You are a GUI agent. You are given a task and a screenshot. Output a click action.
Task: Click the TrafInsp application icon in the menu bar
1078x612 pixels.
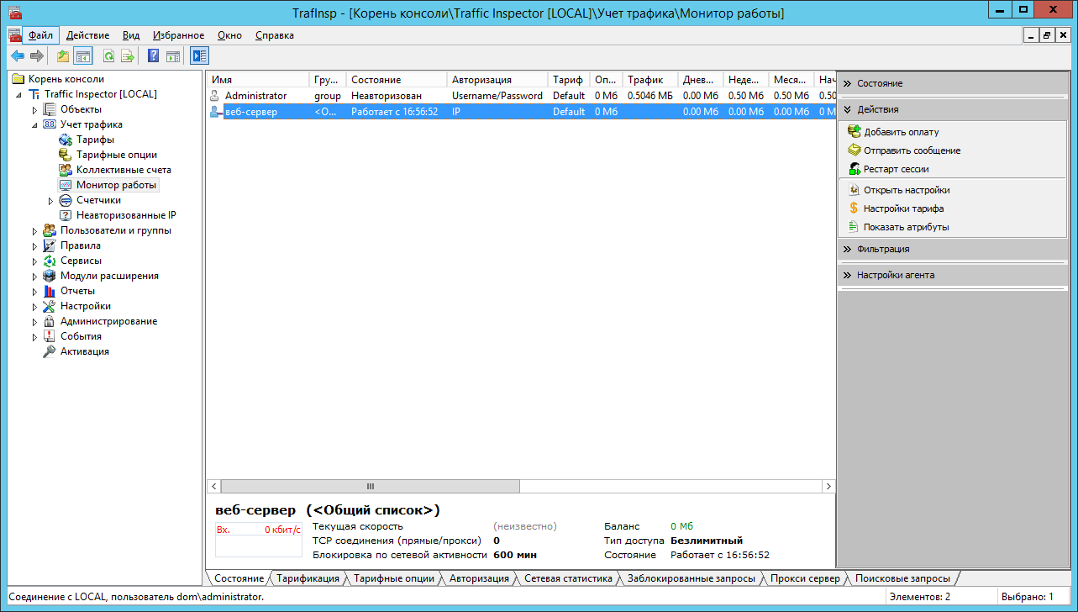click(x=14, y=35)
